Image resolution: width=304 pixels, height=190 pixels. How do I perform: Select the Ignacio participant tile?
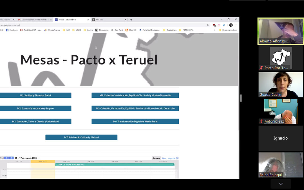pyautogui.click(x=281, y=138)
